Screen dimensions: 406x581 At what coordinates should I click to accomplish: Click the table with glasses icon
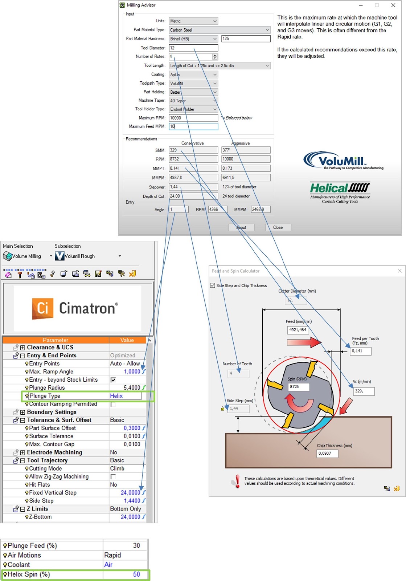(x=87, y=274)
